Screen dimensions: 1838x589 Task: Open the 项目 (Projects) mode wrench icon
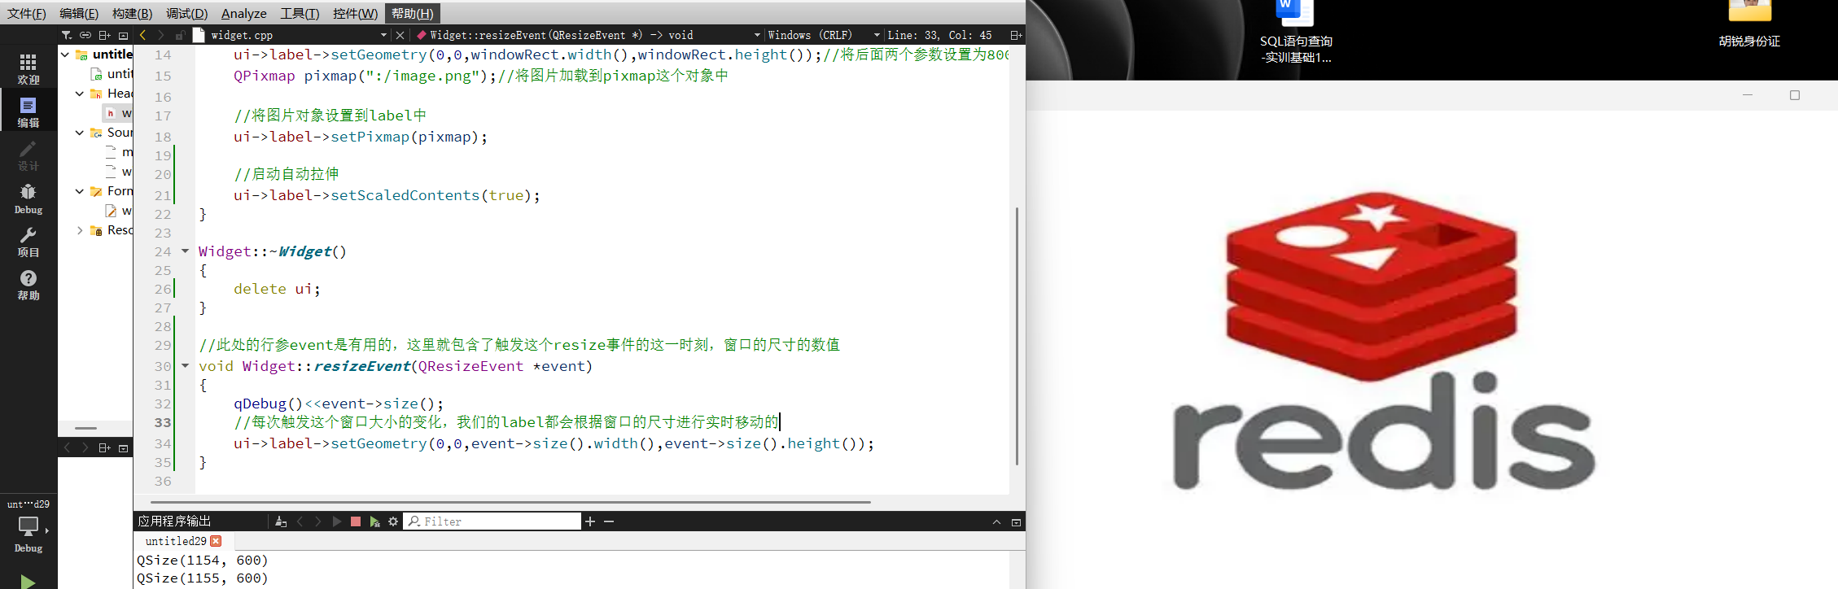[x=28, y=242]
